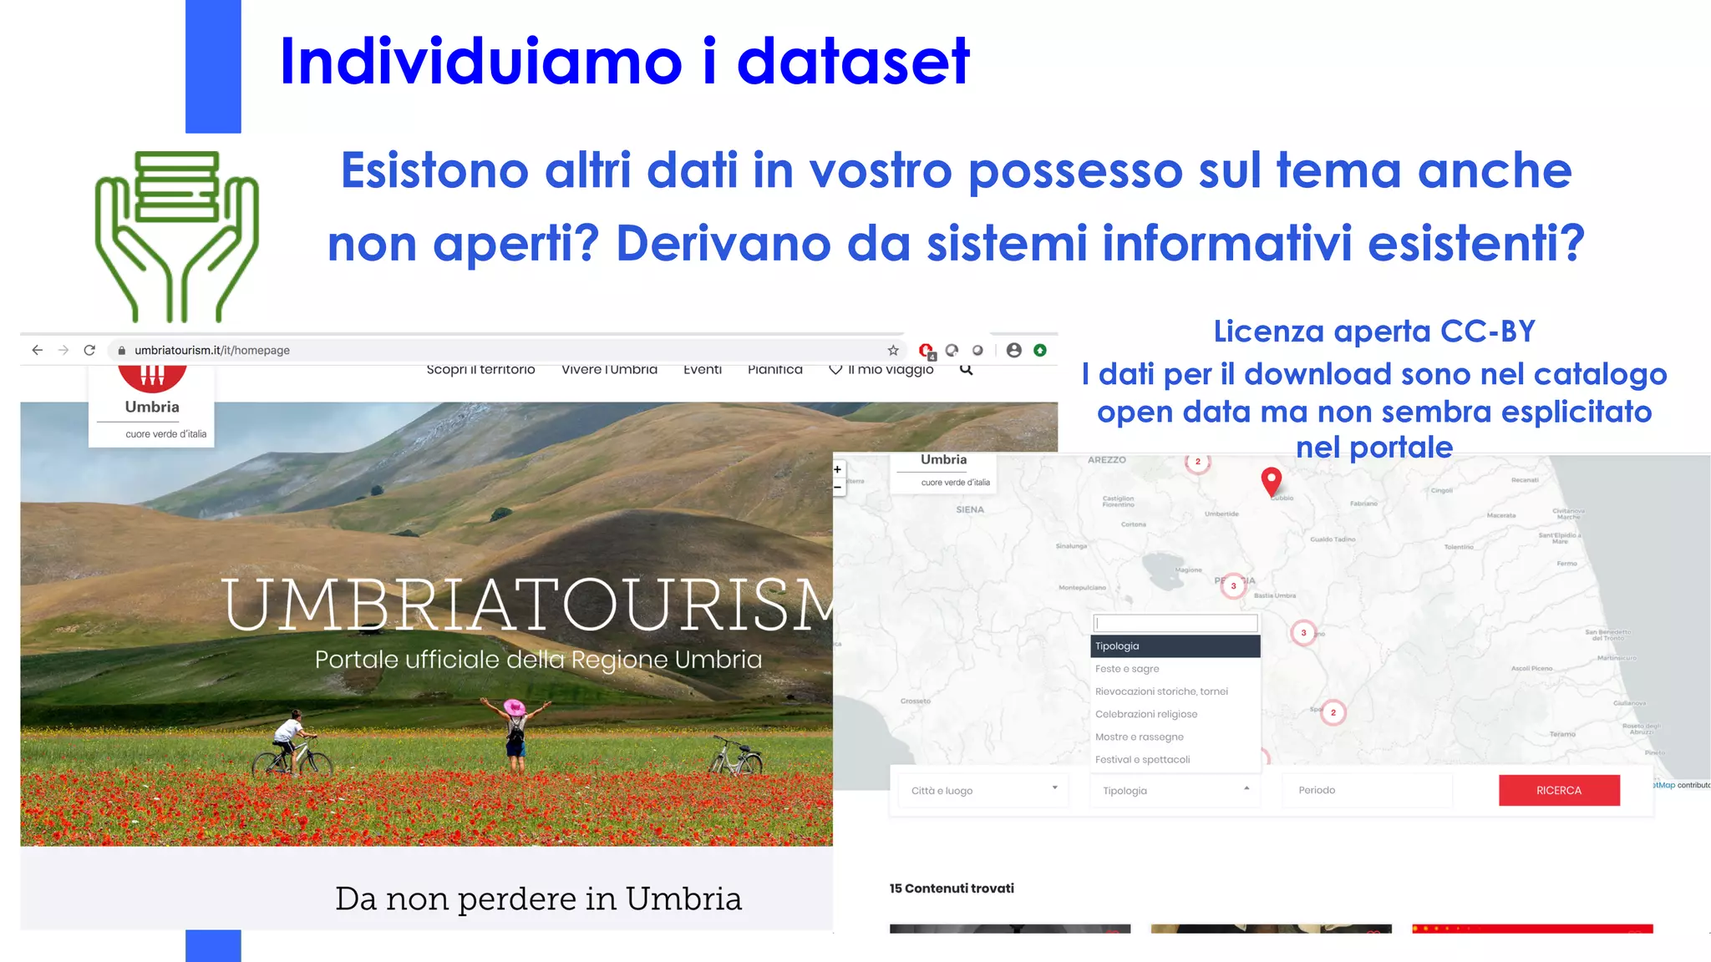
Task: Zoom out on the map
Action: (837, 487)
